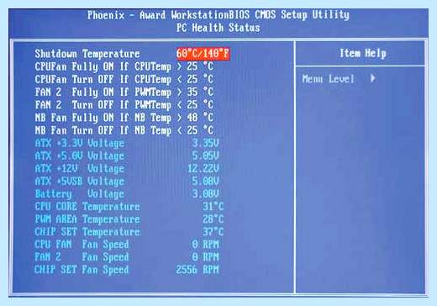Click the ATX +5.0V Voltage label
437x306 pixels.
[x=80, y=156]
